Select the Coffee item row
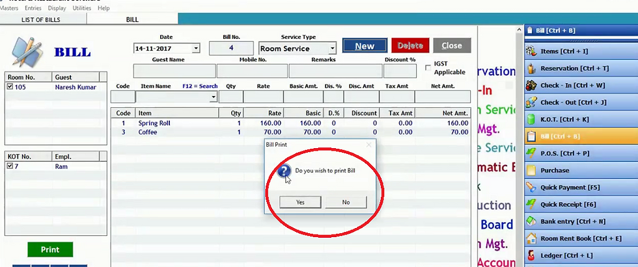The height and width of the screenshot is (267, 638). [290, 133]
